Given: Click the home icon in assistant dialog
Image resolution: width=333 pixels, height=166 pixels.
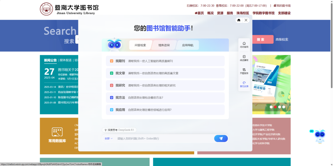Looking at the screenshot, I should click(x=239, y=20).
